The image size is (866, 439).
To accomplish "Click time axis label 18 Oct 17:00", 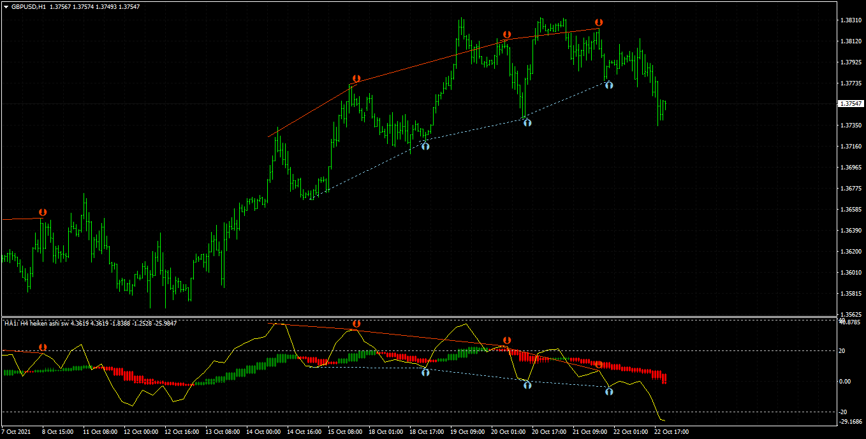I will (426, 432).
